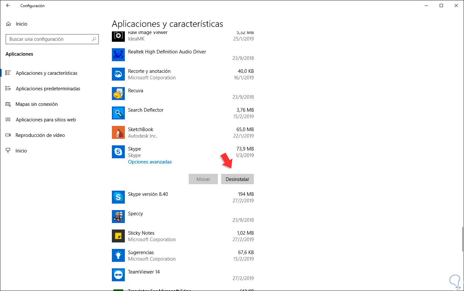
Task: Click the 194 MB size value
Action: [x=246, y=194]
